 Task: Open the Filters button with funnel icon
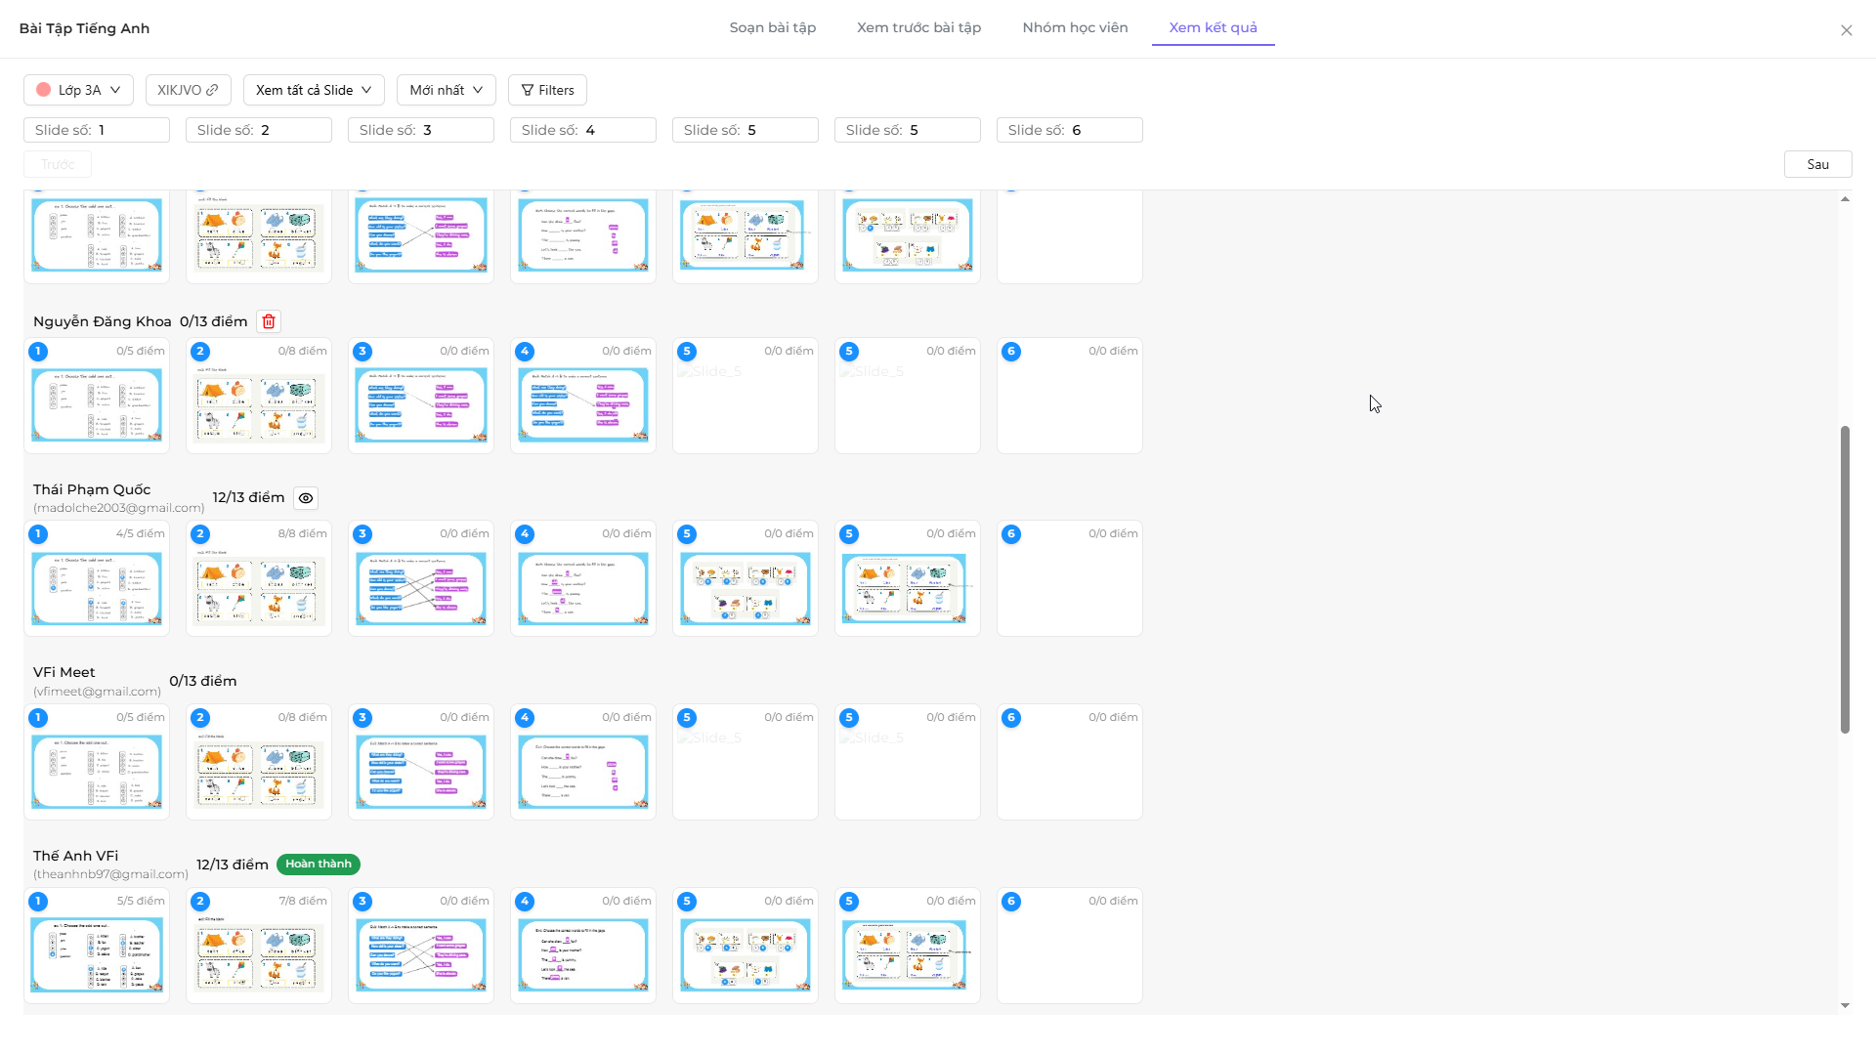tap(547, 90)
